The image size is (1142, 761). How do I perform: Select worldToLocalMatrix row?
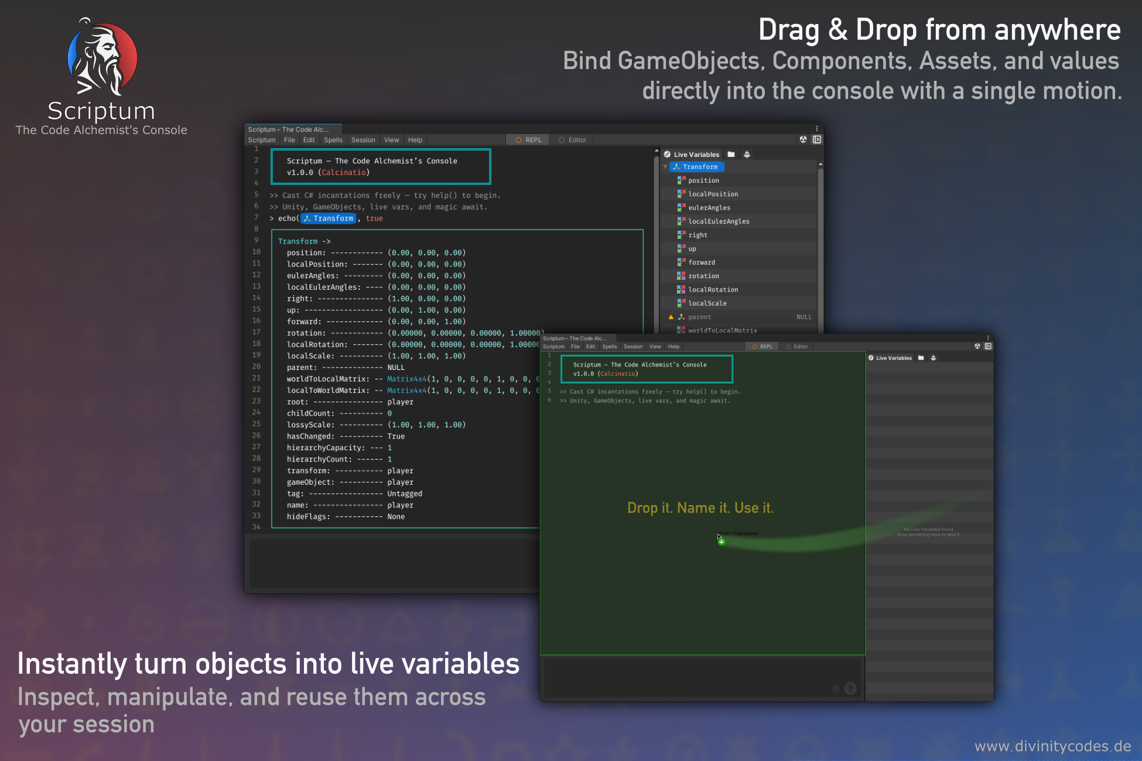pyautogui.click(x=739, y=330)
